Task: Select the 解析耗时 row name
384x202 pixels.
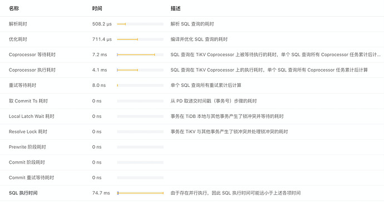Action: coord(18,24)
